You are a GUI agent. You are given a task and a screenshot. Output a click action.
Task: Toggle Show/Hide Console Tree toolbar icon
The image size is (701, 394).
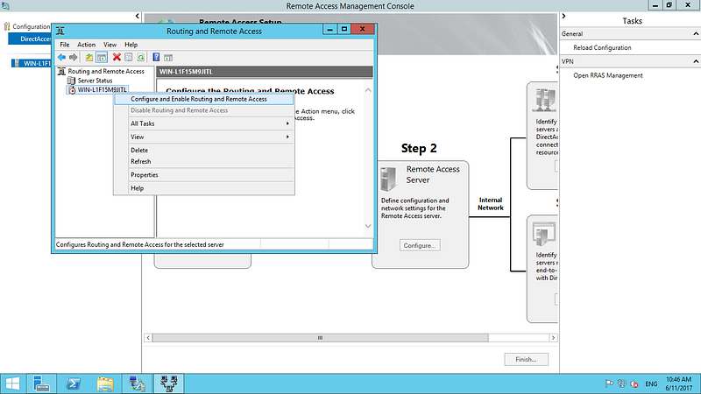point(102,57)
